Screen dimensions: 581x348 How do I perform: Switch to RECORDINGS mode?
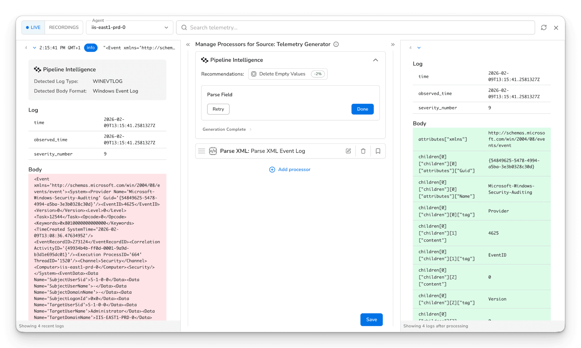coord(64,28)
